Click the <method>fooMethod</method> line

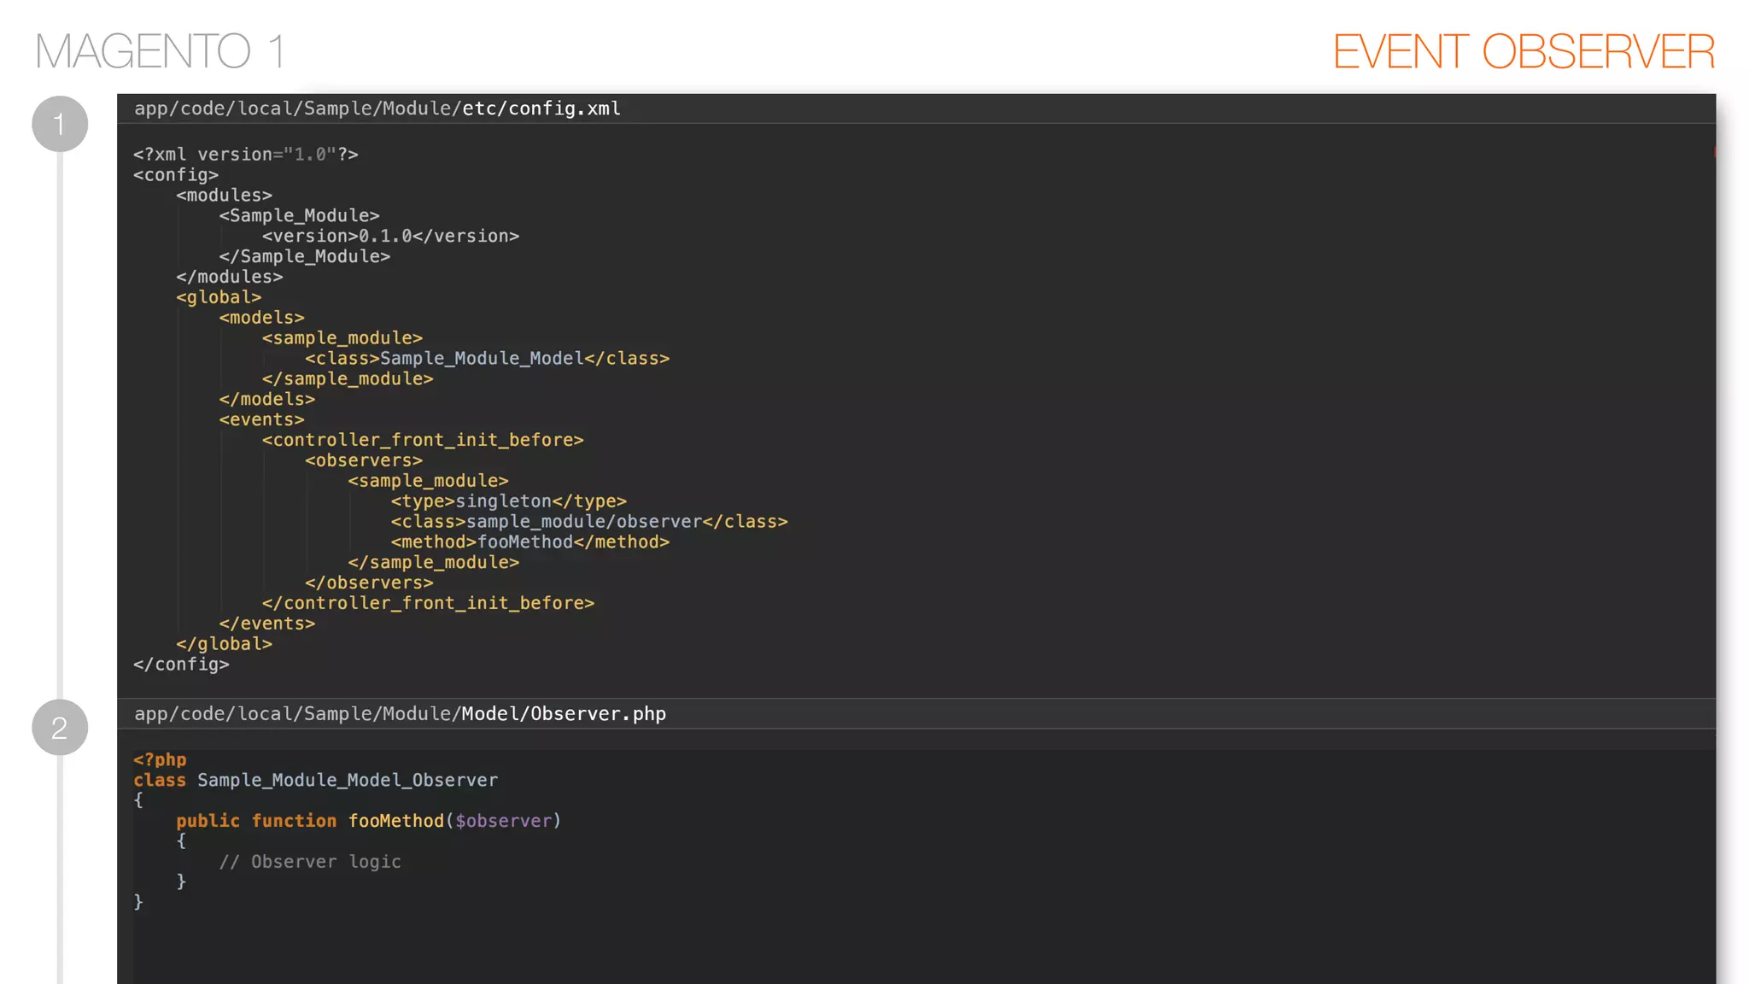pyautogui.click(x=530, y=542)
